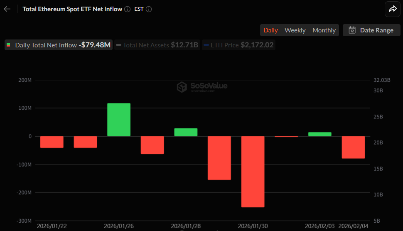Viewport: 403px width, 231px height.
Task: Toggle the ETH Price series
Action: (x=238, y=45)
